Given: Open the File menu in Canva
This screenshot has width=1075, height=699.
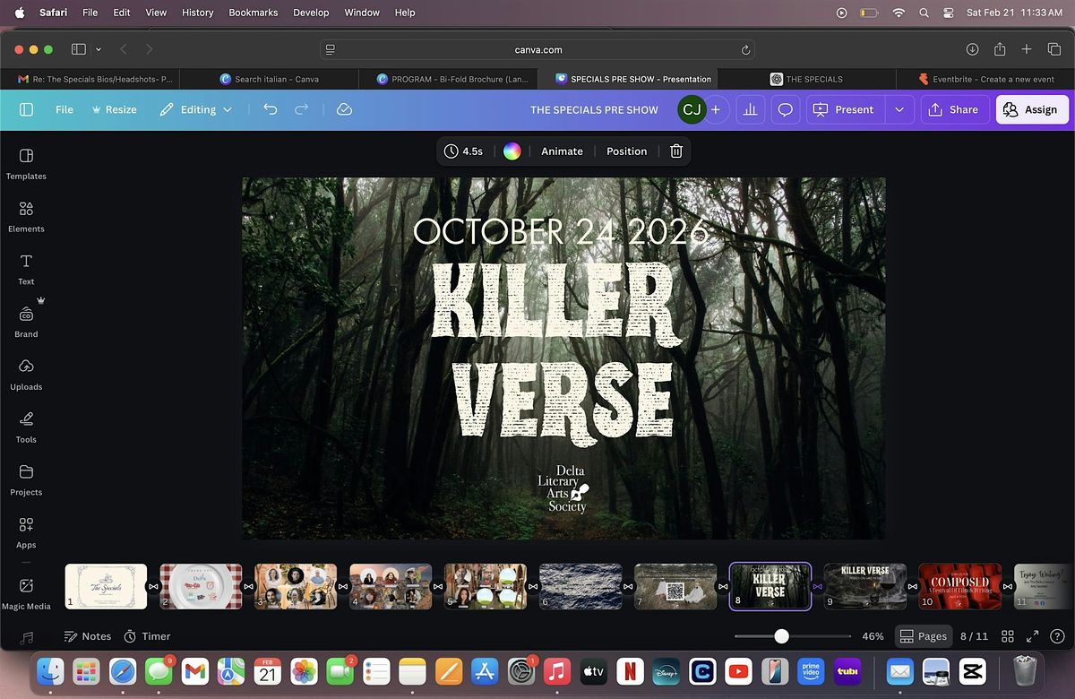Looking at the screenshot, I should pos(64,109).
